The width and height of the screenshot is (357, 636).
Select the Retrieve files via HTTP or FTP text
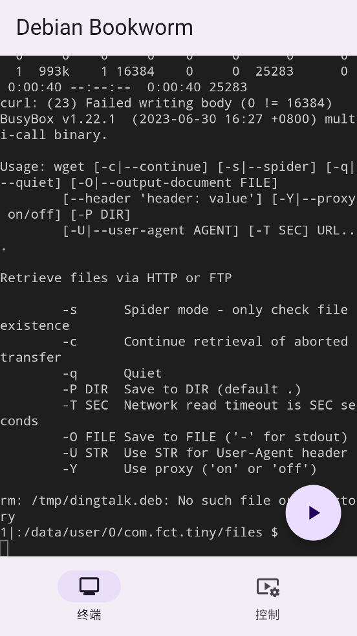tap(116, 278)
